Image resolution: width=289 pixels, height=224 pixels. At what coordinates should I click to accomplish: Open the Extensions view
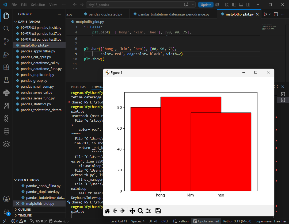[6, 67]
